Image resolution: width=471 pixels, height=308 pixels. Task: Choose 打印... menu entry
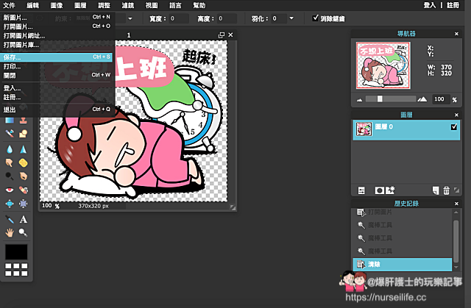(x=57, y=66)
